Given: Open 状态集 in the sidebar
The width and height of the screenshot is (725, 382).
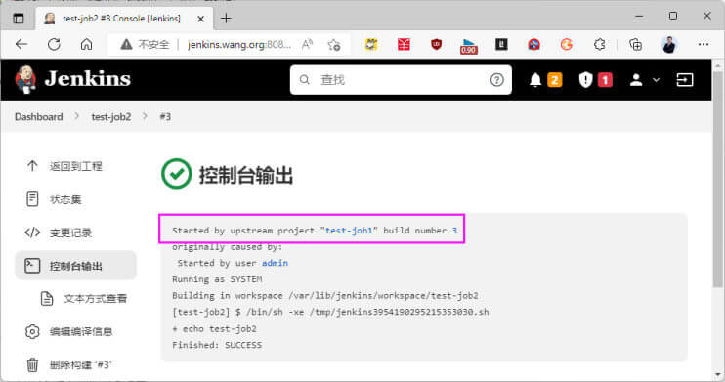Looking at the screenshot, I should [x=76, y=199].
